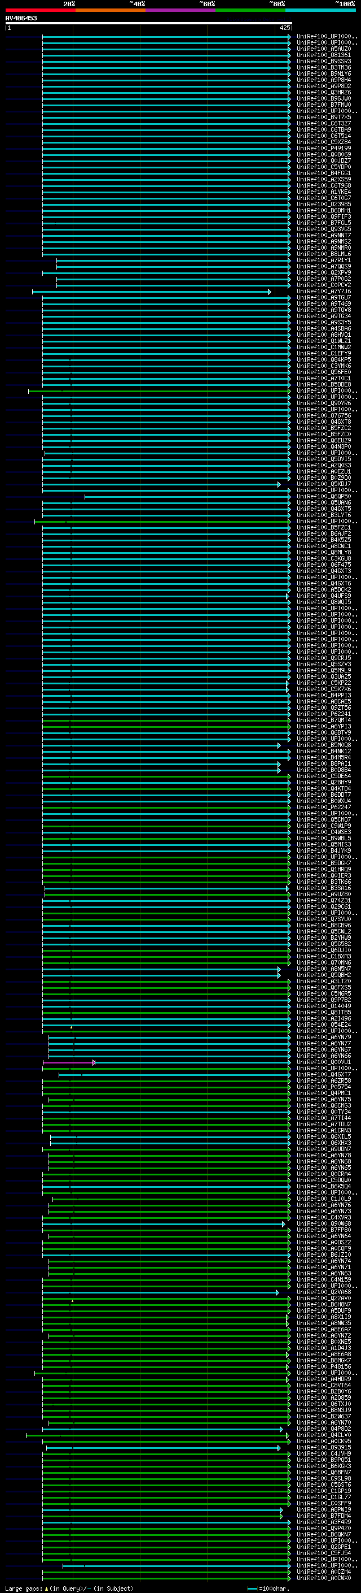Open label UniRef100_B6DMH1
361x1593 pixels.
click(324, 210)
